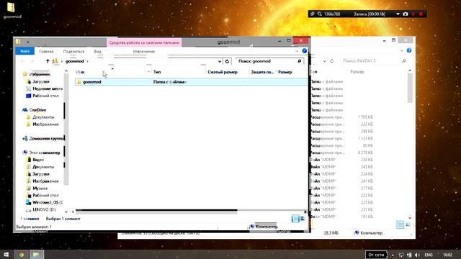
Task: Open the clock showing 10:02
Action: click(447, 255)
